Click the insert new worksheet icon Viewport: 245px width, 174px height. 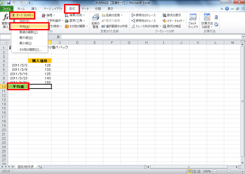point(40,167)
